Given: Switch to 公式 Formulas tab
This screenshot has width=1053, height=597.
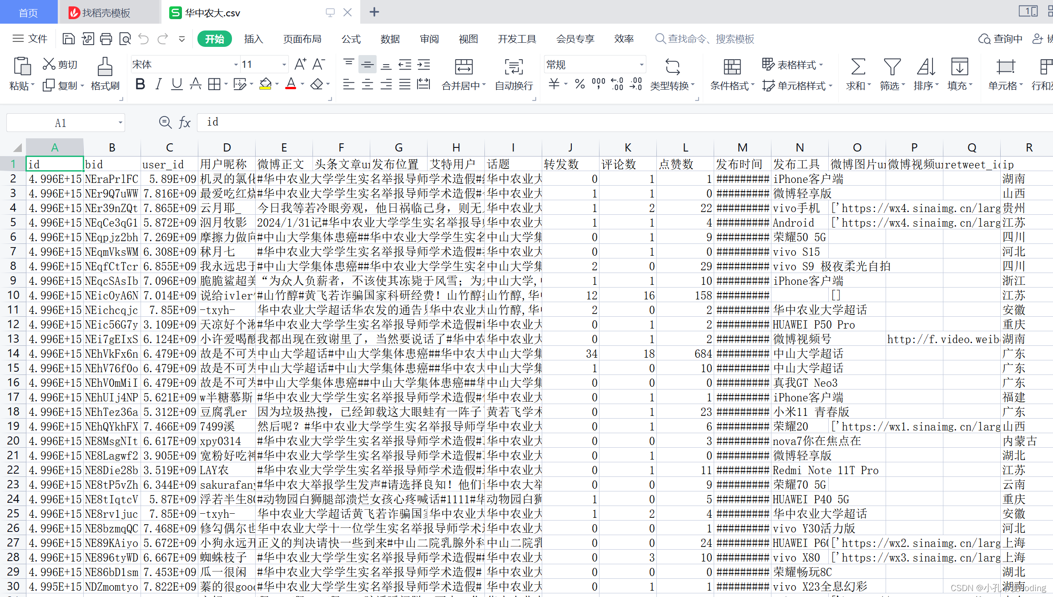Looking at the screenshot, I should point(351,39).
